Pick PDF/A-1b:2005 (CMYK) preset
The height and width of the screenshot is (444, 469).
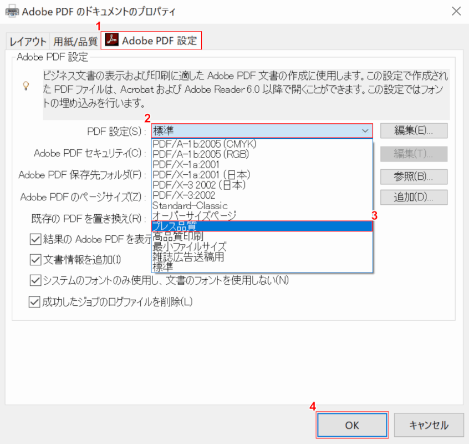pos(262,144)
